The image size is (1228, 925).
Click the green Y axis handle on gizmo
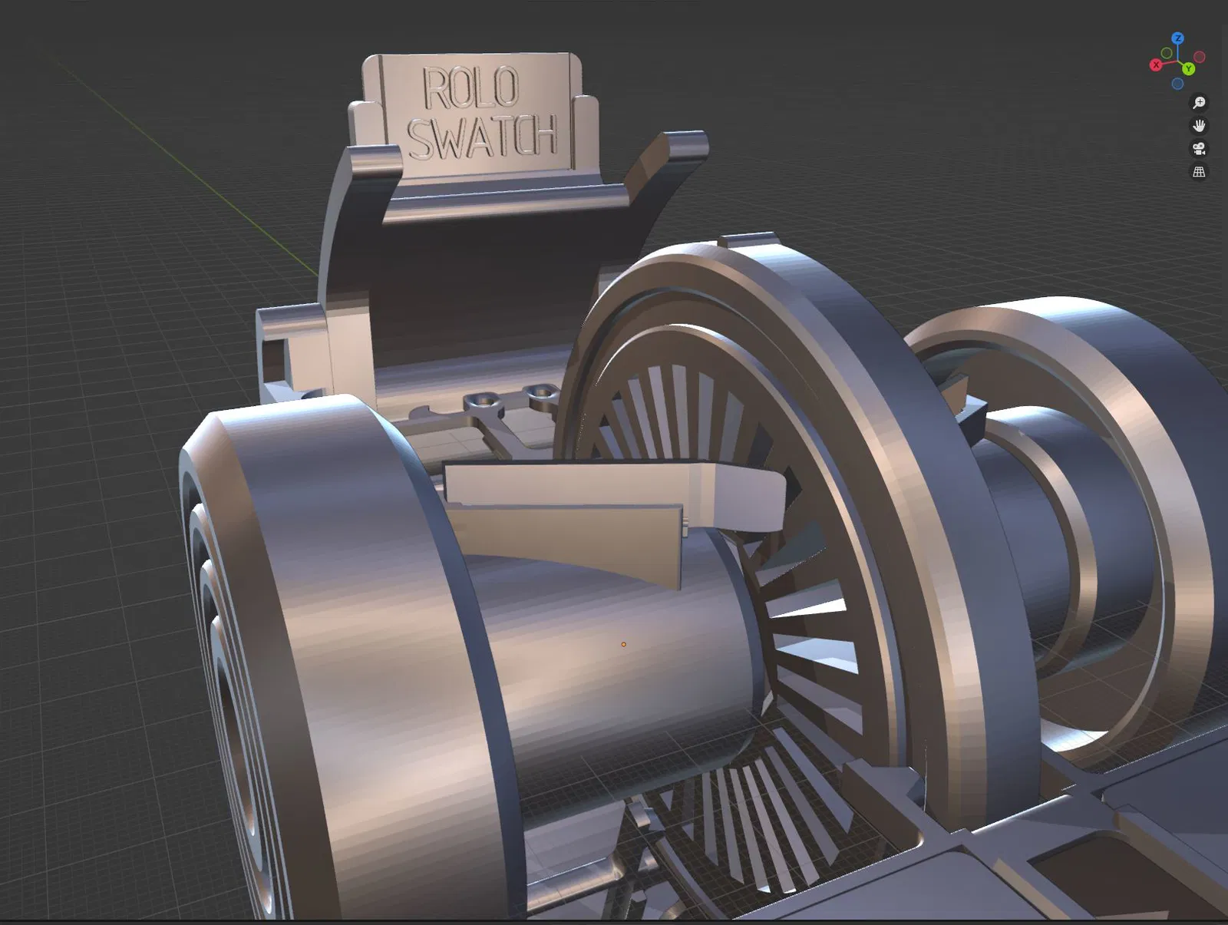pos(1188,69)
